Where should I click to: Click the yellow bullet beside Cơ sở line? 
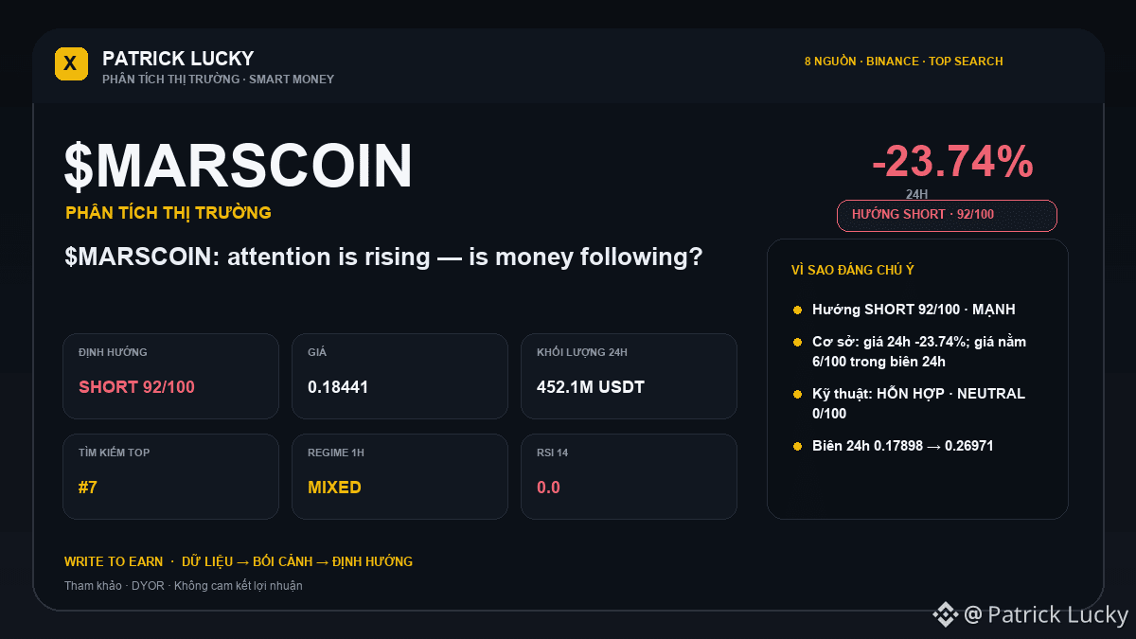coord(798,342)
